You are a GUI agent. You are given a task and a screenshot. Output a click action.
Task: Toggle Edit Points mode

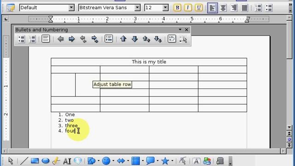183,161
